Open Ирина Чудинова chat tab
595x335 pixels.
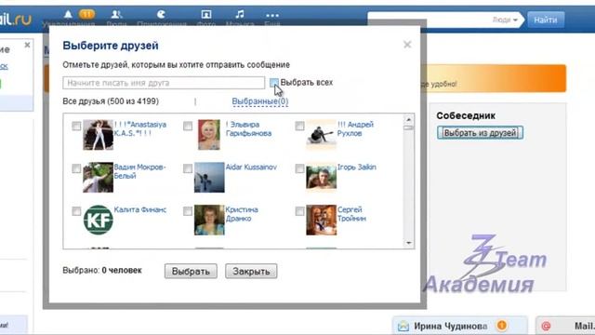tap(459, 326)
